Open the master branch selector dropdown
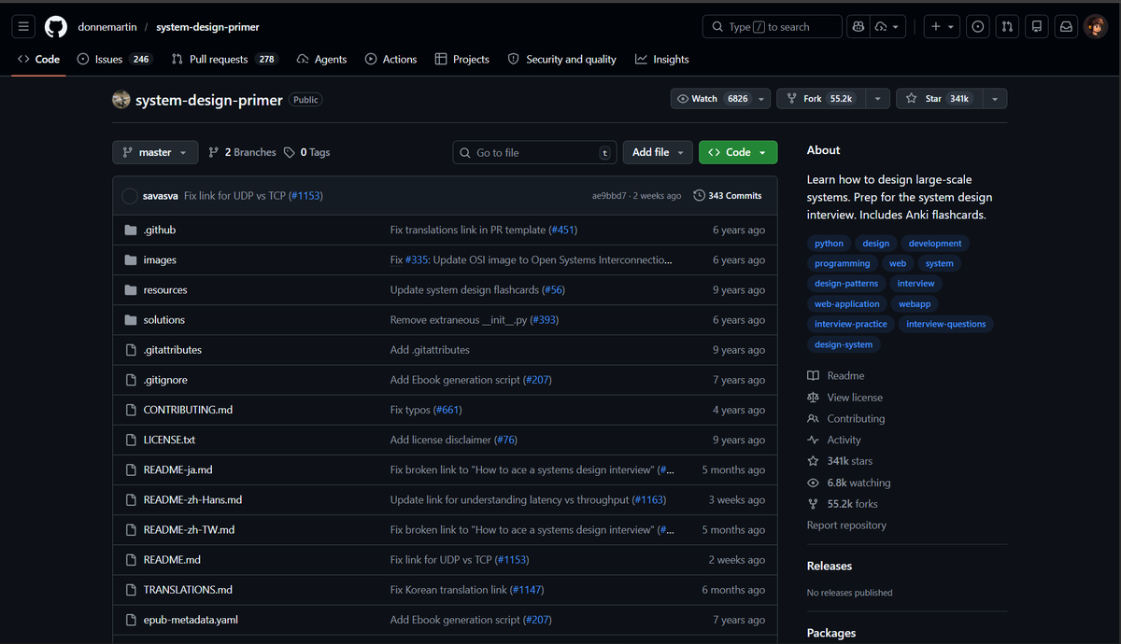The width and height of the screenshot is (1121, 644). tap(155, 152)
